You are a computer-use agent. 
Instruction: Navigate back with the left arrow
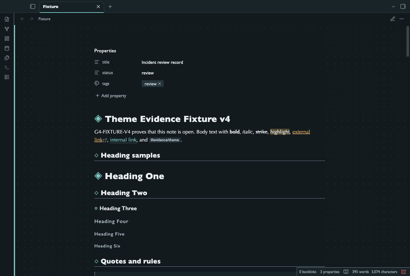(22, 19)
